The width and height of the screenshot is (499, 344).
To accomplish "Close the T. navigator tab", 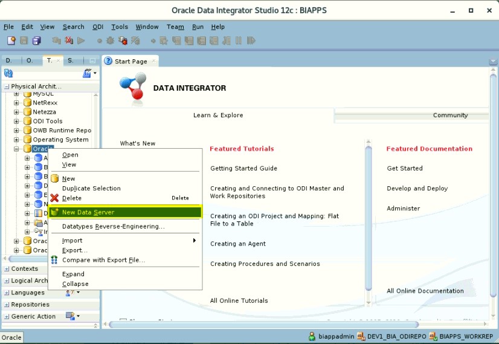I will coord(59,60).
